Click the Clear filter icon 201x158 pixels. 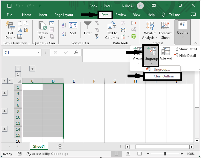pyautogui.click(x=97, y=23)
